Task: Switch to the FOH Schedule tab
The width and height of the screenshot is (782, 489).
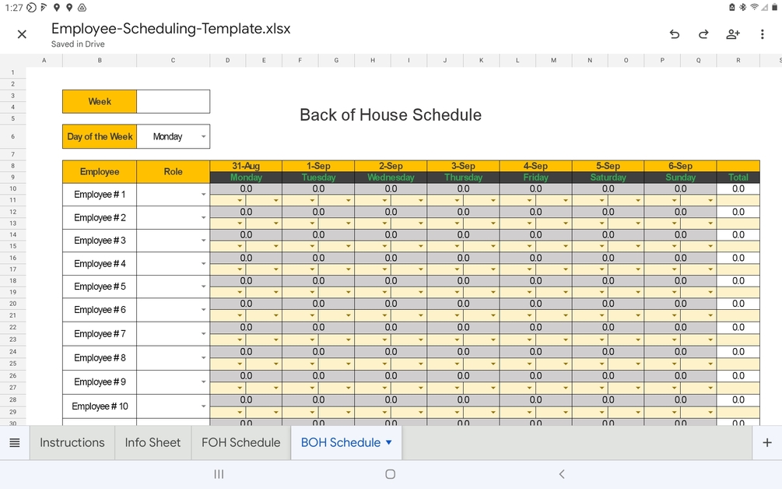Action: (x=240, y=442)
